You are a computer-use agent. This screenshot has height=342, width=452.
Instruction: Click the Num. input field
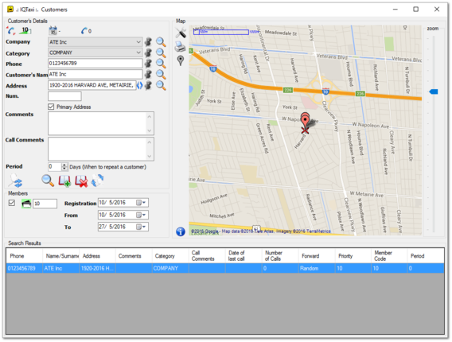click(64, 96)
